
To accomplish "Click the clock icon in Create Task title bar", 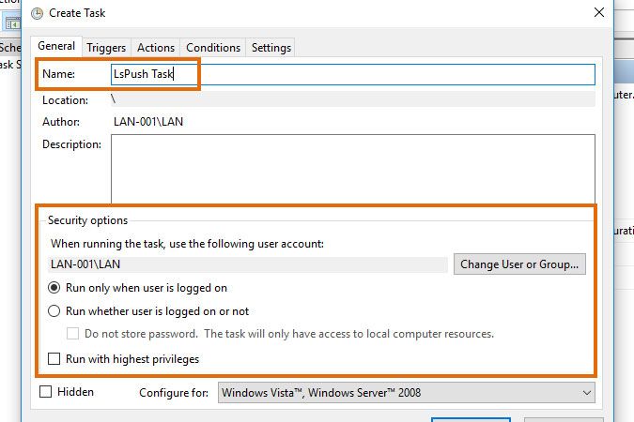I will [x=36, y=13].
